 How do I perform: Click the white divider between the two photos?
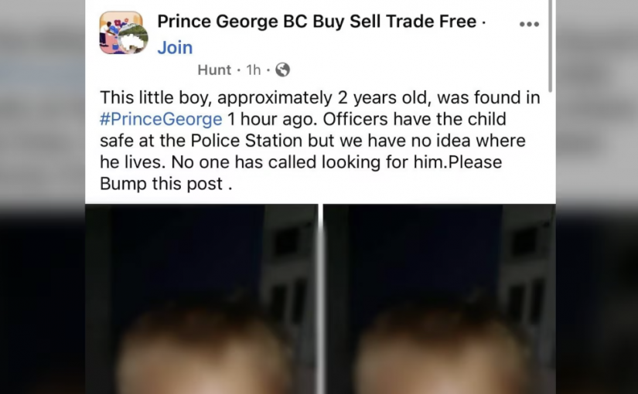point(321,301)
